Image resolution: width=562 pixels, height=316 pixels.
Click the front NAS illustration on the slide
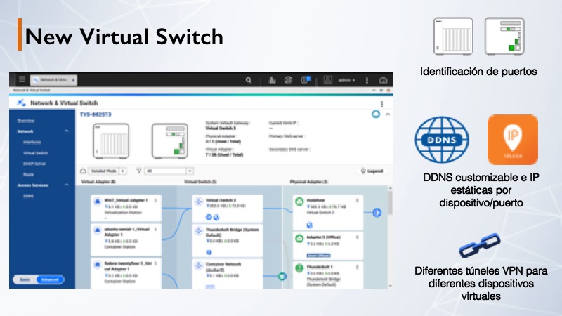[453, 37]
